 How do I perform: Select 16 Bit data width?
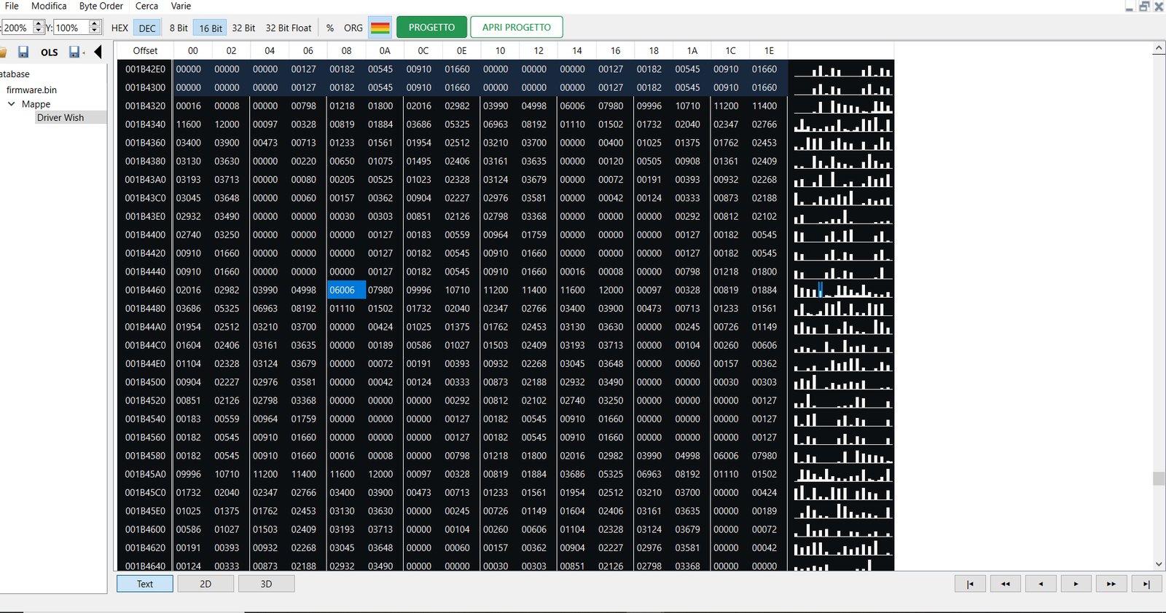pyautogui.click(x=211, y=28)
